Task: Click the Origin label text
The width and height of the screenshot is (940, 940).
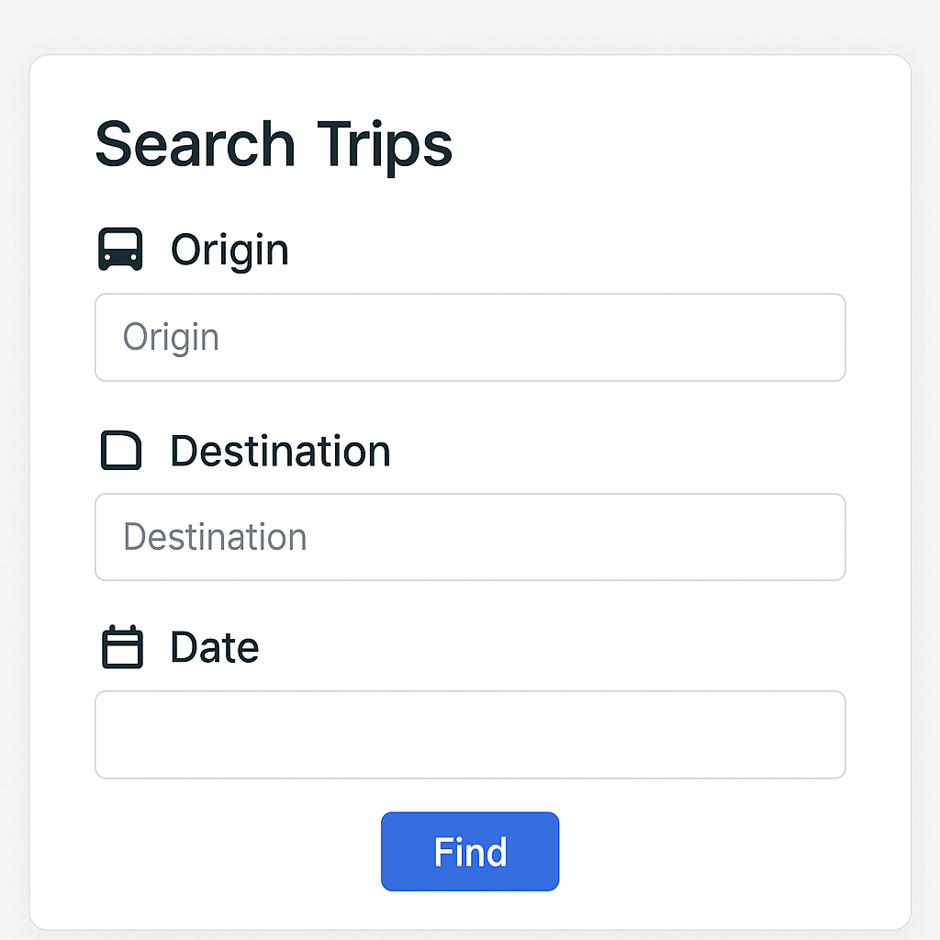Action: (229, 250)
